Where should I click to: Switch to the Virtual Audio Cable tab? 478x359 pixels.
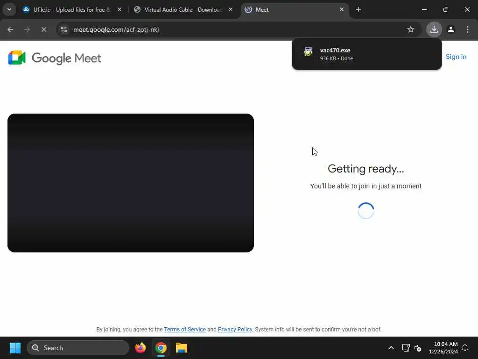click(183, 9)
